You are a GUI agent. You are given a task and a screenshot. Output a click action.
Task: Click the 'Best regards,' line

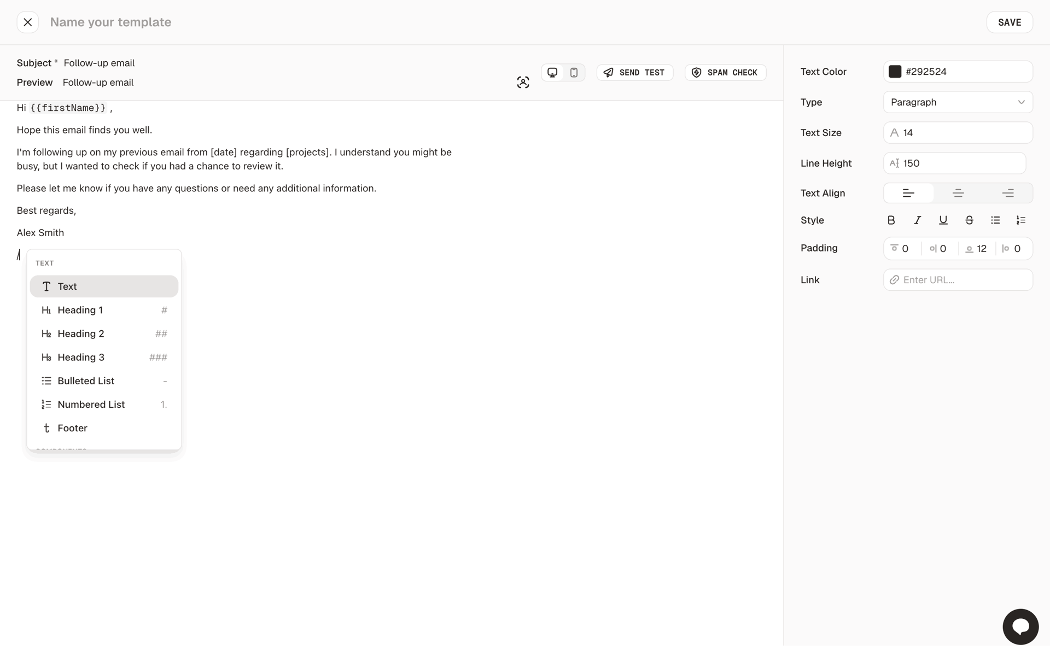point(46,210)
